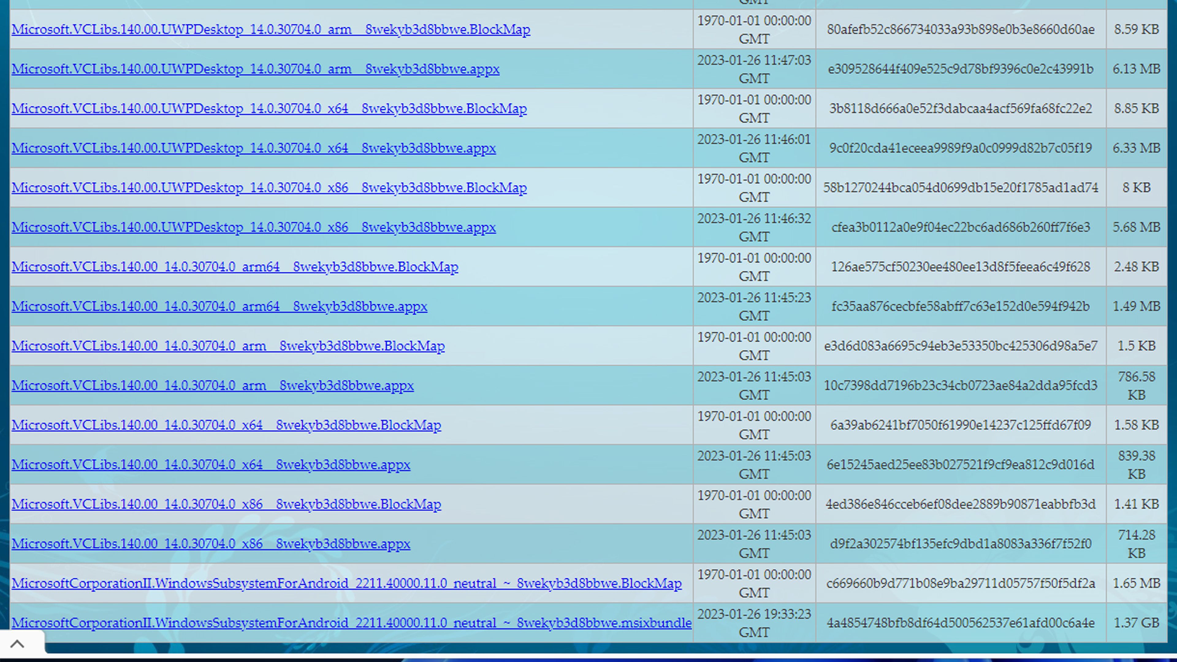Select hash 4a4854748bfb8df64d500562537e61afd00c6a4e
The image size is (1177, 662).
click(x=960, y=623)
